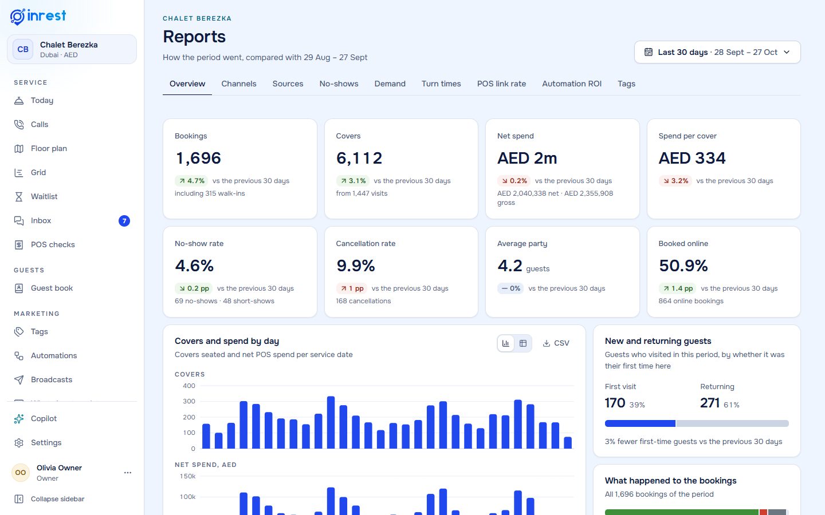Open the Bookings 1,696 card

tap(240, 169)
